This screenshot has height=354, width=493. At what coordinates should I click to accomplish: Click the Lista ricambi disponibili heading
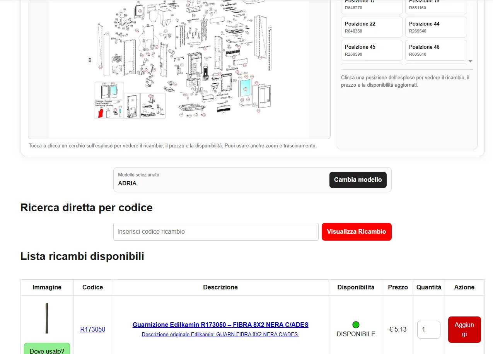tap(82, 256)
